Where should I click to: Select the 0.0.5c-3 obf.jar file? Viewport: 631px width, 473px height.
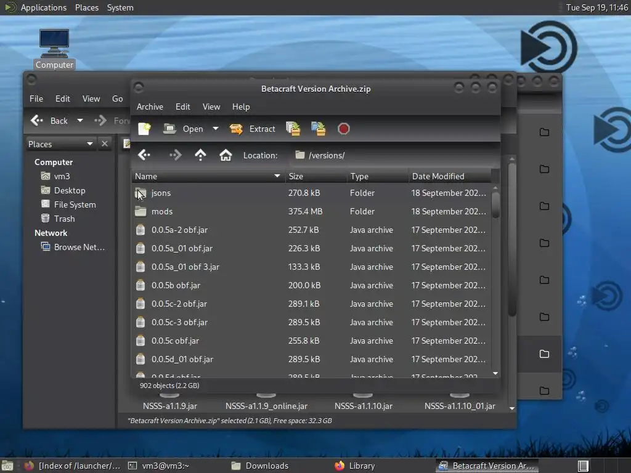pos(311,323)
